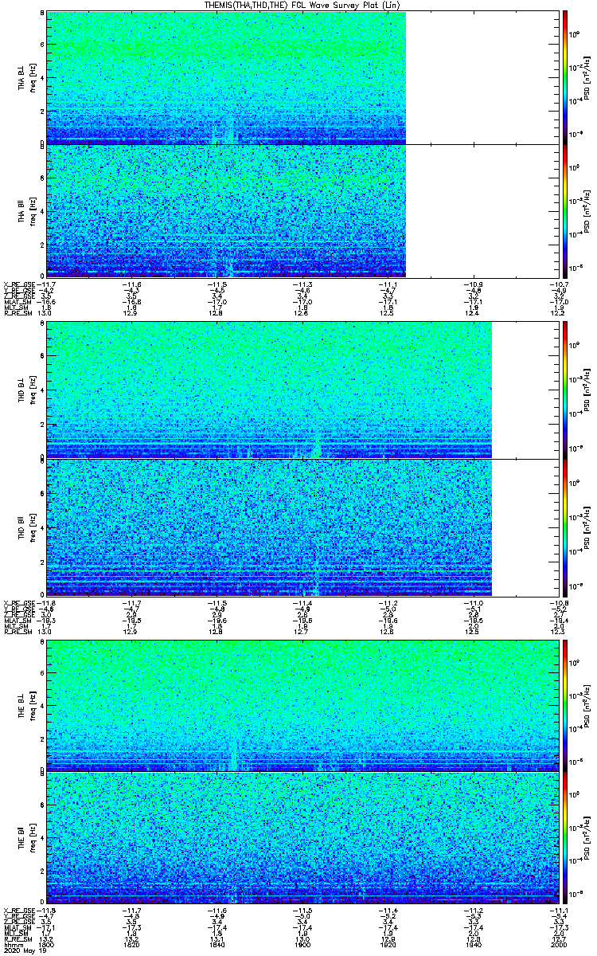Click the THE B∥ freq axis label
The height and width of the screenshot is (956, 597).
coord(33,837)
